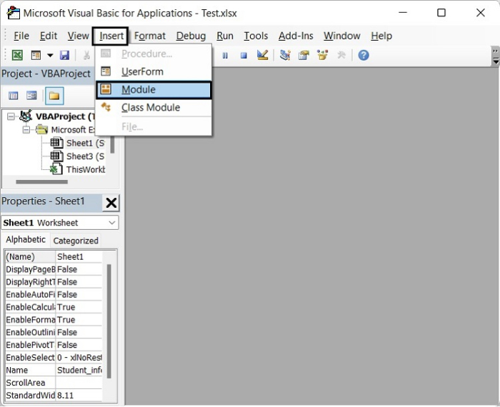Click View Object icon in Project pane
Viewport: 500px width, 407px height.
(x=31, y=96)
